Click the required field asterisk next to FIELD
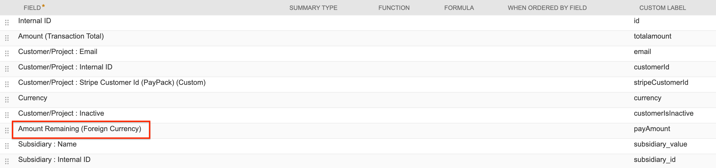Image resolution: width=716 pixels, height=168 pixels. coord(44,6)
